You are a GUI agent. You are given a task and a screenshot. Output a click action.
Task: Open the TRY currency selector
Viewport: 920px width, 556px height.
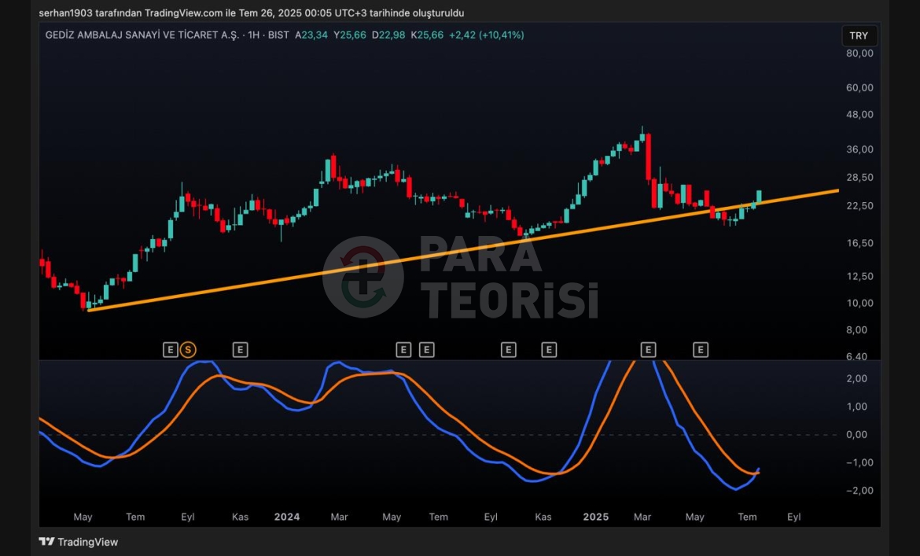coord(859,36)
